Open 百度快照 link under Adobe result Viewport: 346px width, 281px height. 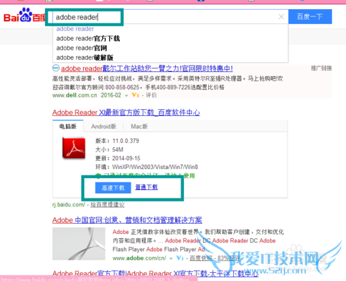tap(201, 258)
